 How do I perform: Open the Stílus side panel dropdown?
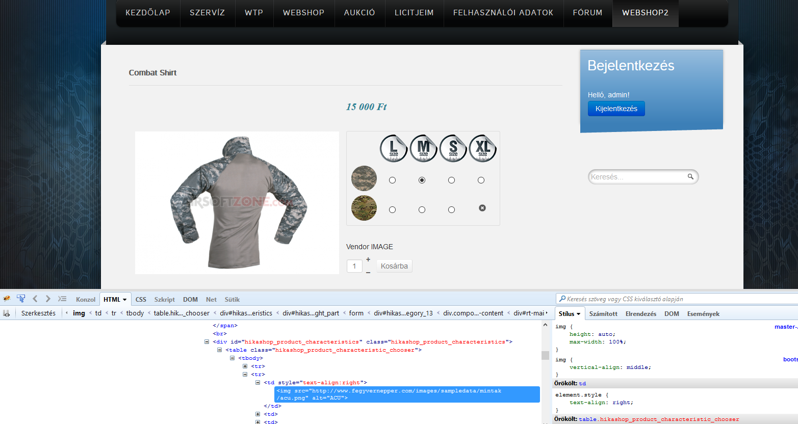coord(578,314)
